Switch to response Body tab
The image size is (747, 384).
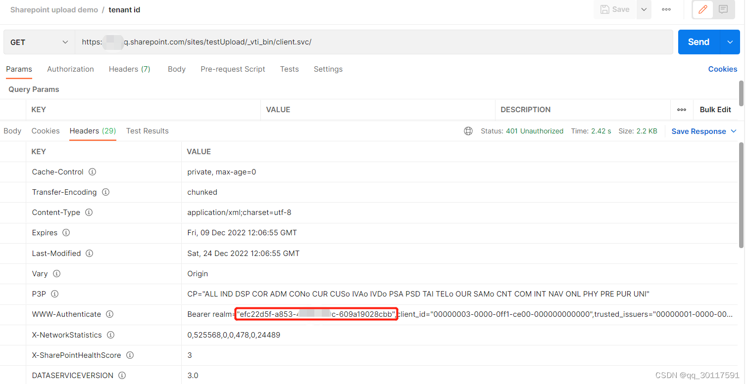[12, 131]
